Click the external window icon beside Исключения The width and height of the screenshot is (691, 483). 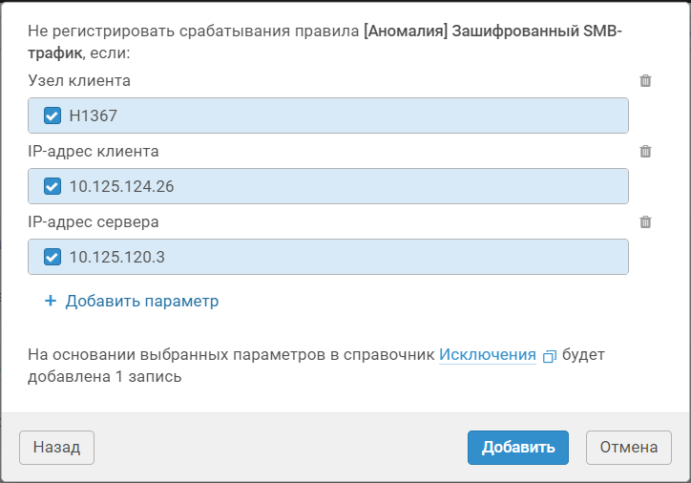(x=549, y=356)
